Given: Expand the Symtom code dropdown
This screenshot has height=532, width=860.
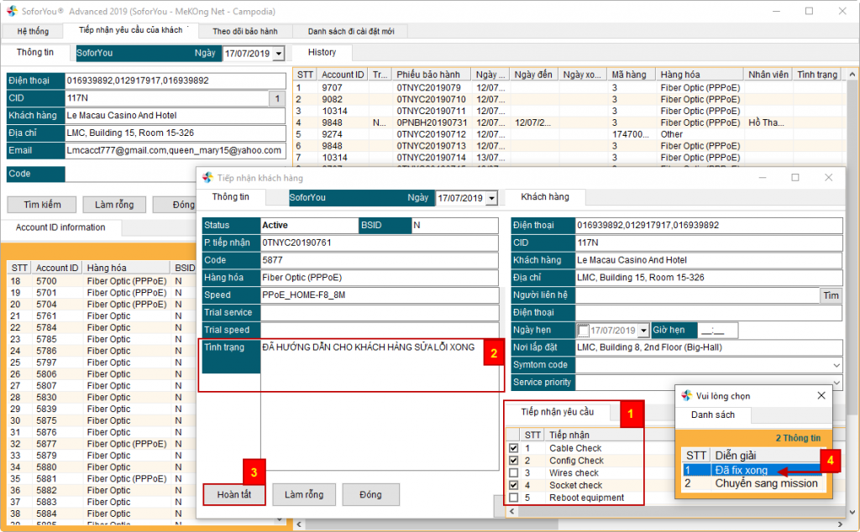Looking at the screenshot, I should (836, 365).
